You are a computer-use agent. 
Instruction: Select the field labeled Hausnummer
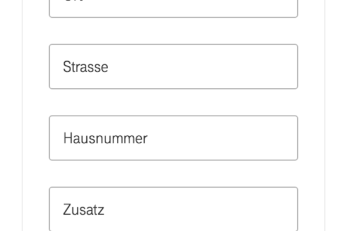click(x=173, y=138)
